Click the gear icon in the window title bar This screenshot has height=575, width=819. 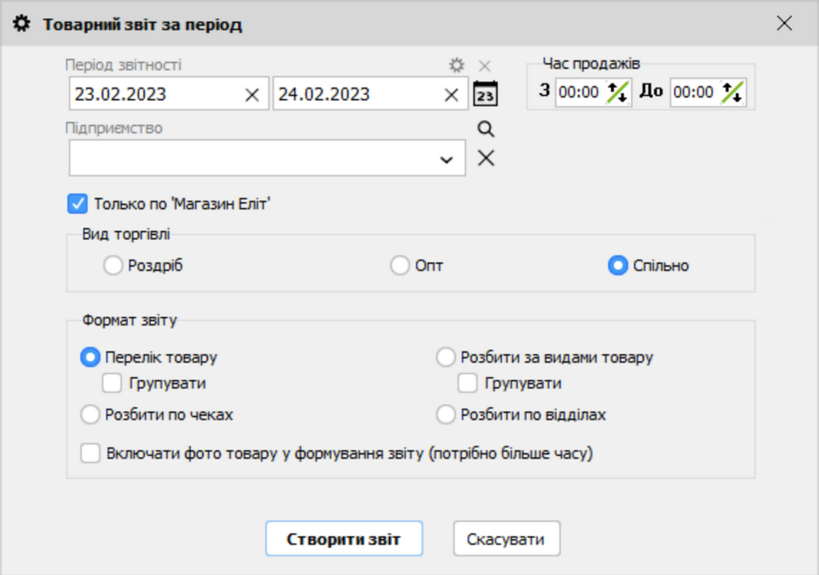(22, 23)
